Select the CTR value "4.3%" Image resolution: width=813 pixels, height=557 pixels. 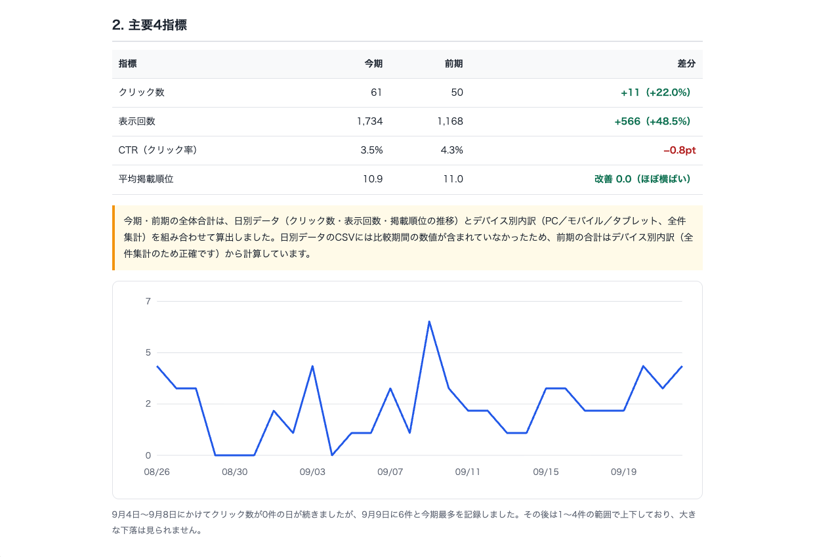[452, 150]
